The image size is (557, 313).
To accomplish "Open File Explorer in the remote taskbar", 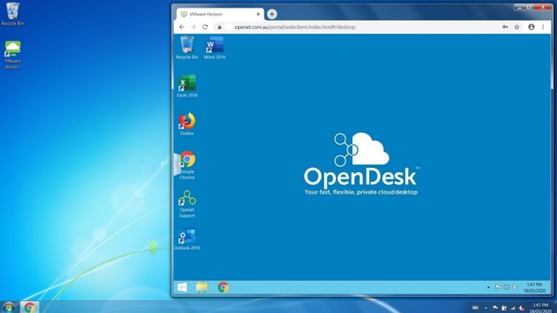I will pos(202,287).
